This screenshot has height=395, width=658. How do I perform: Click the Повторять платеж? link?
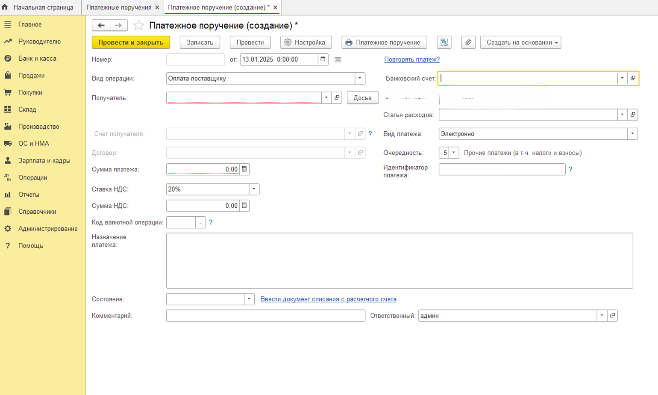(x=411, y=59)
